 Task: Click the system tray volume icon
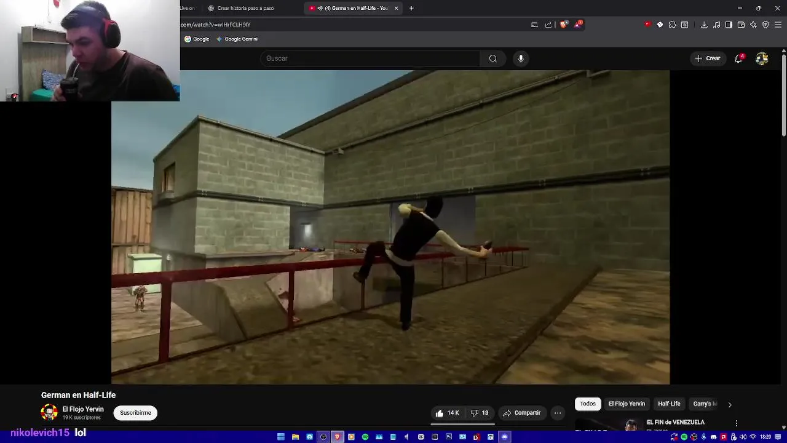tap(743, 437)
